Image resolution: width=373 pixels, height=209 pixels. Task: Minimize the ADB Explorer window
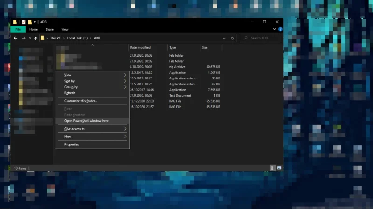click(252, 22)
